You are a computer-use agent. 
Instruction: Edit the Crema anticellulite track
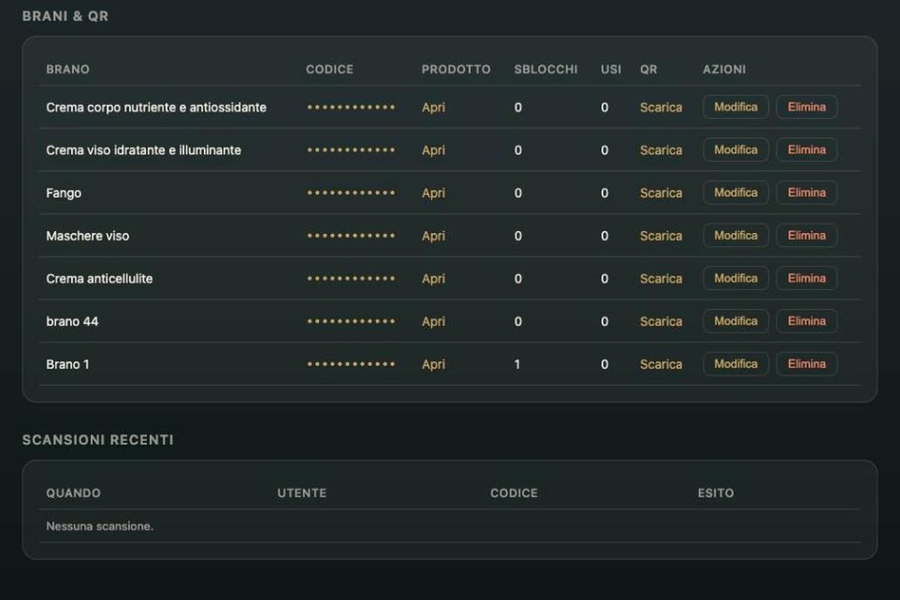click(x=736, y=278)
